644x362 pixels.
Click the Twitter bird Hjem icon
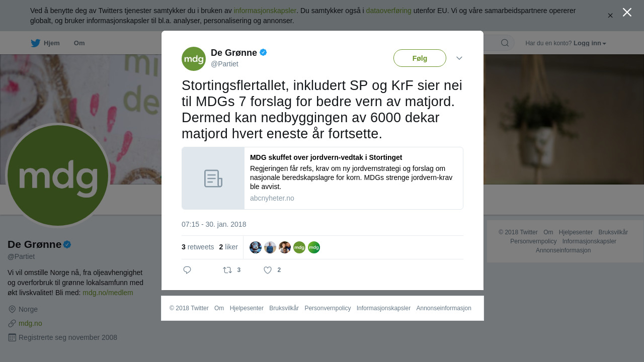click(35, 43)
